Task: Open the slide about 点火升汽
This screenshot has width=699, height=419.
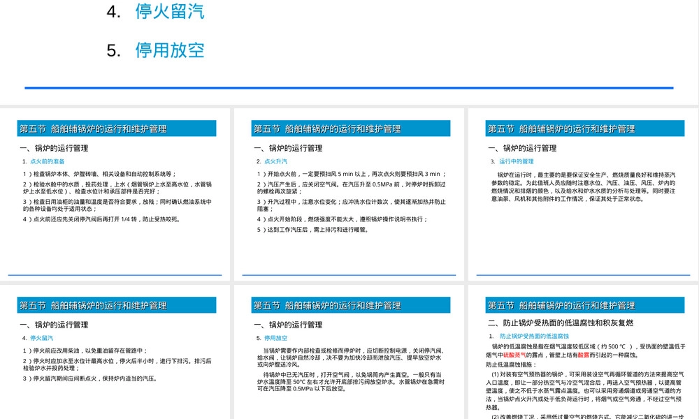Action: [x=349, y=195]
